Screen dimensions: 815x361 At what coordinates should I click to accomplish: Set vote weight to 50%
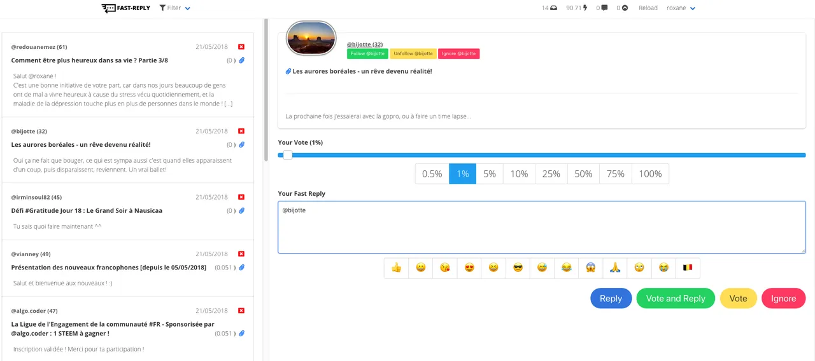click(x=583, y=174)
